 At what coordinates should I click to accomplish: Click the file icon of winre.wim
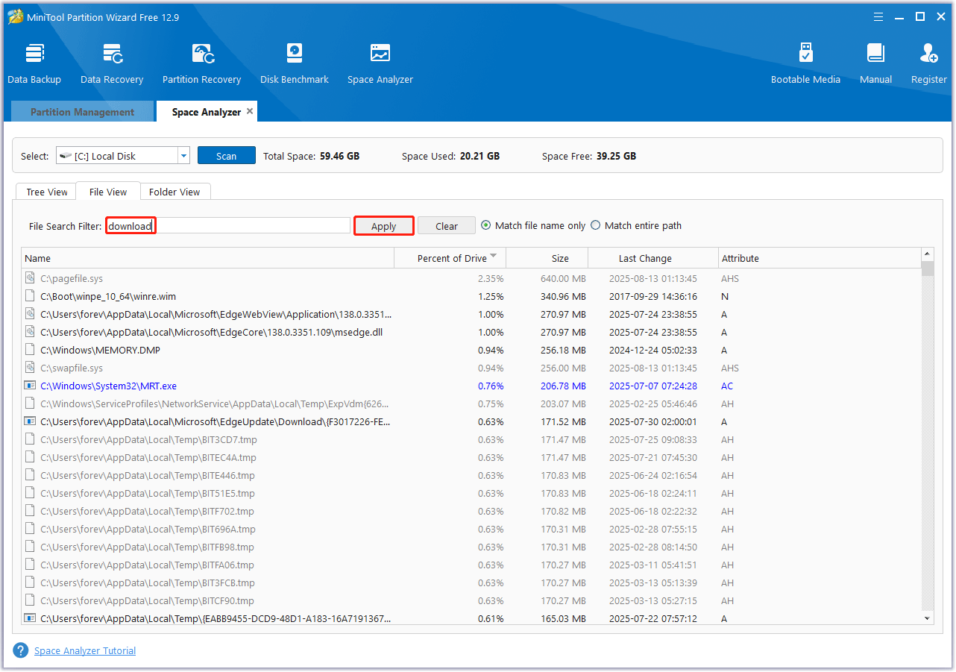pos(30,296)
